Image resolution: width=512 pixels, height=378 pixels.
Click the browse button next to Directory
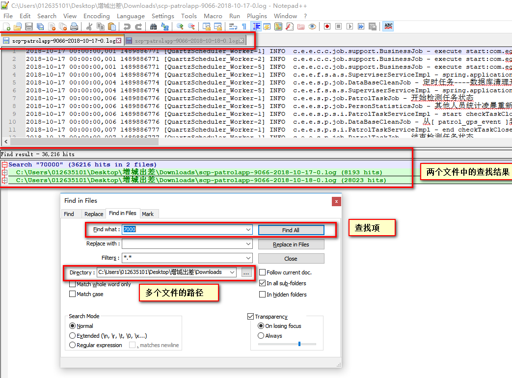click(246, 272)
